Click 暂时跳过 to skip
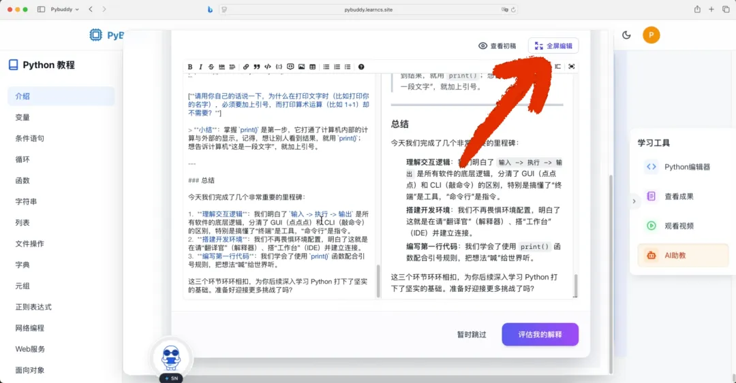Viewport: 736px width, 383px height. point(472,335)
